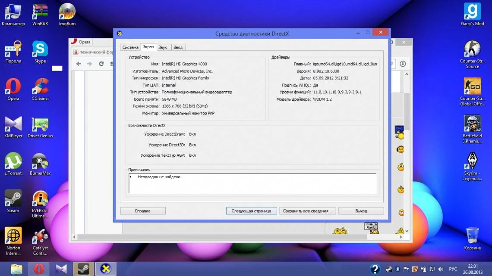Click the 'Intel(R) HD Graphics 4000' name value
Viewport: 492px width, 276px height.
[184, 64]
